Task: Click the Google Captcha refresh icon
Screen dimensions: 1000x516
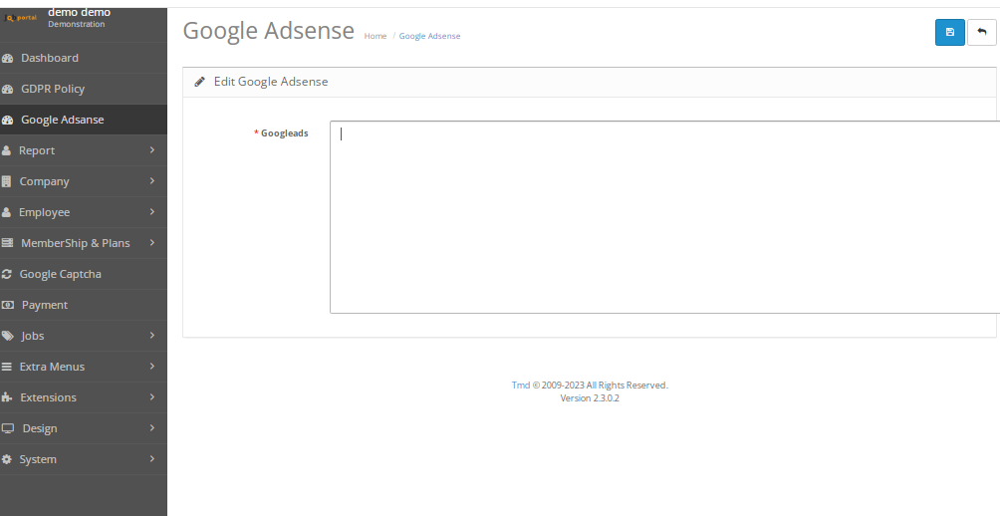Action: coord(8,275)
